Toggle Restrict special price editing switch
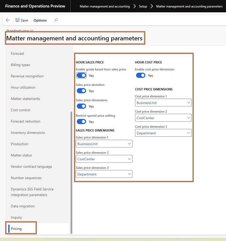This screenshot has width=226, height=241. tap(81, 122)
